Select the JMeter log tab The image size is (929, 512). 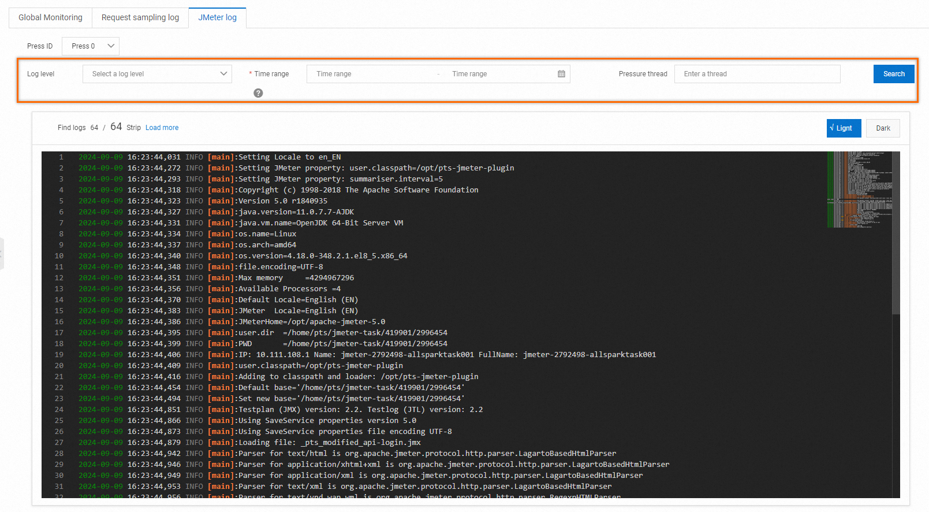pyautogui.click(x=218, y=17)
